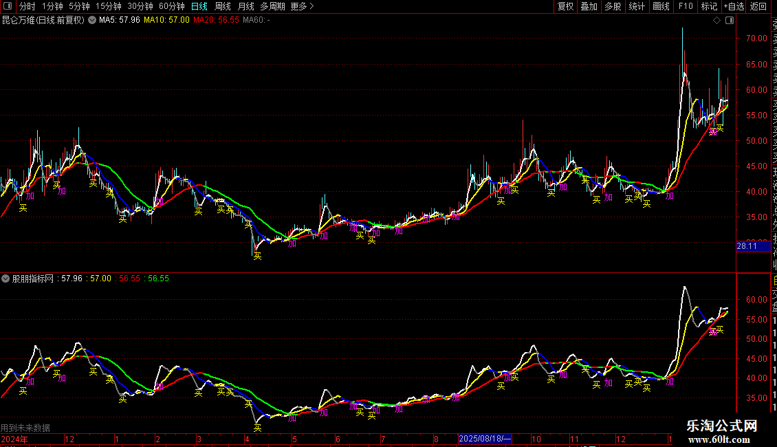Click the 昆仑万维(日线.前复权) chart title
The image size is (777, 447).
[x=43, y=21]
